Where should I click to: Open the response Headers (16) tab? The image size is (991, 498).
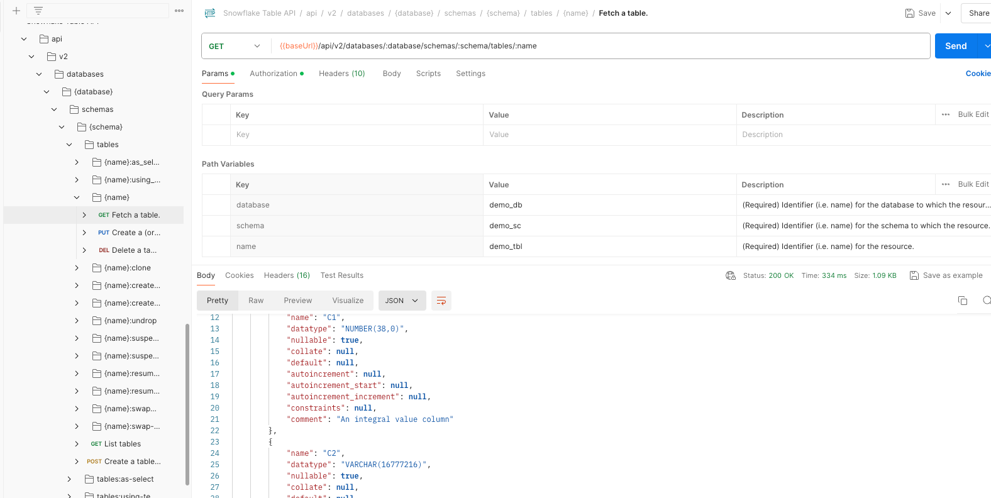287,275
